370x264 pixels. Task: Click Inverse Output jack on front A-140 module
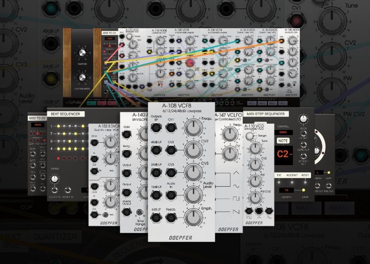point(127,211)
